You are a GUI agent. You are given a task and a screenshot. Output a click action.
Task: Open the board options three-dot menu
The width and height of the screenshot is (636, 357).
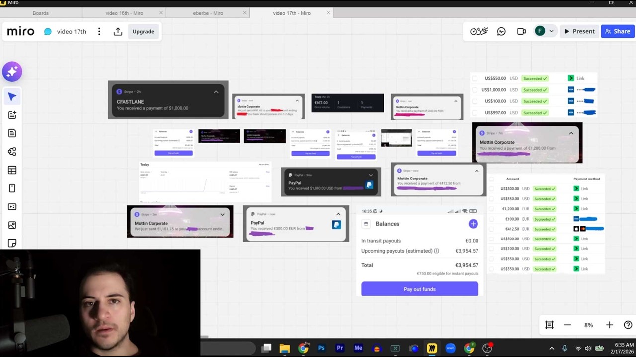coord(99,31)
